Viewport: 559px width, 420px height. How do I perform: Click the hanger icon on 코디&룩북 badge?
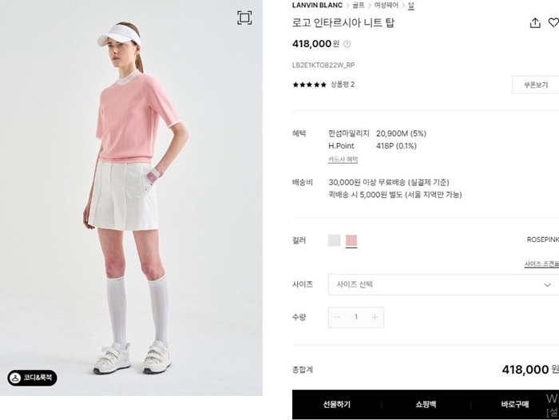[x=15, y=378]
